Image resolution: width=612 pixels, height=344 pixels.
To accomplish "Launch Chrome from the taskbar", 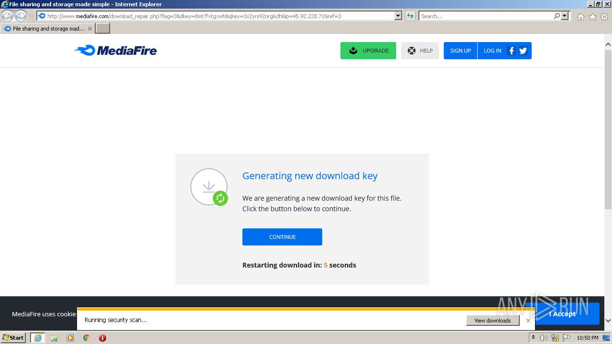I will [87, 338].
